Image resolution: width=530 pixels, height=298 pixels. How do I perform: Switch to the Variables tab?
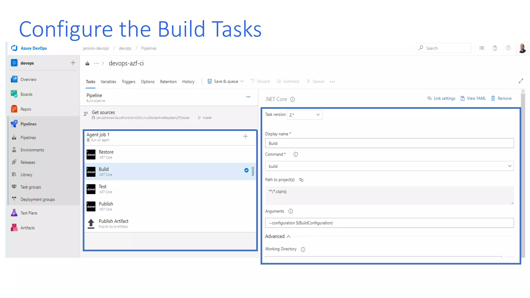click(108, 82)
